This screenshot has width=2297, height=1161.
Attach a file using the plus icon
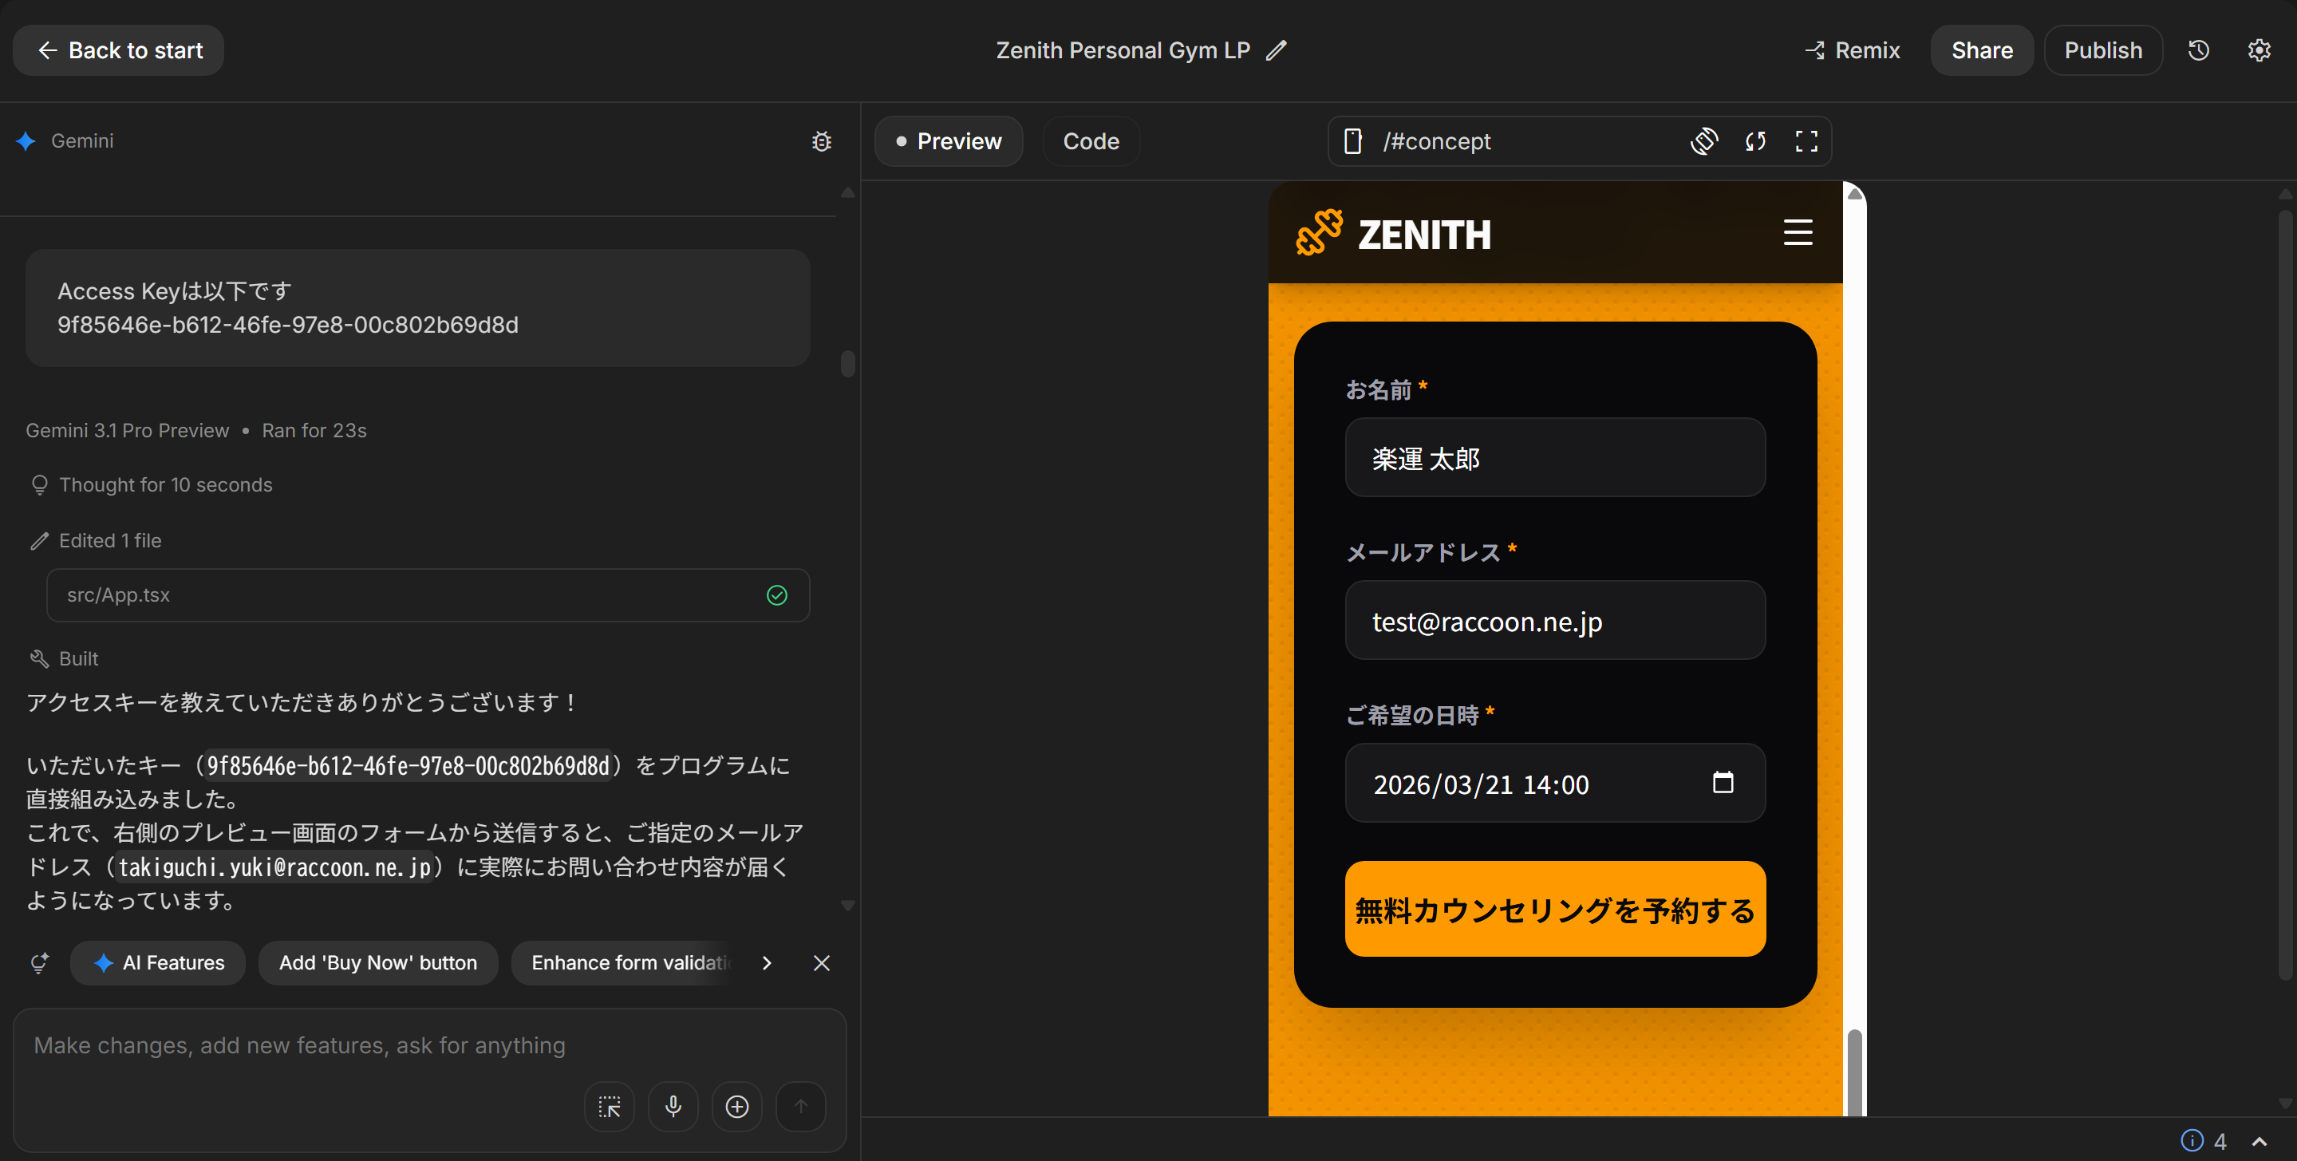pyautogui.click(x=736, y=1106)
